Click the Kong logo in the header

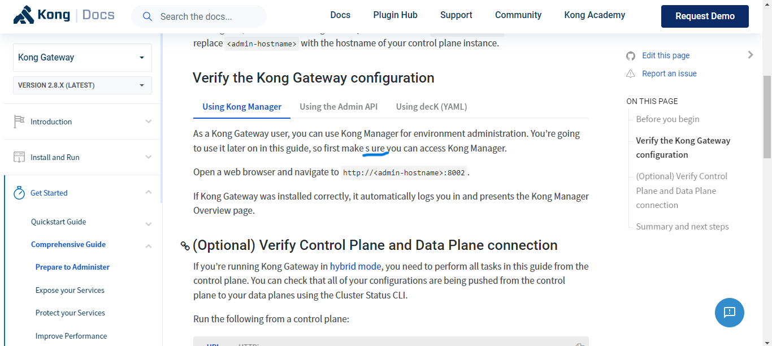pyautogui.click(x=23, y=15)
